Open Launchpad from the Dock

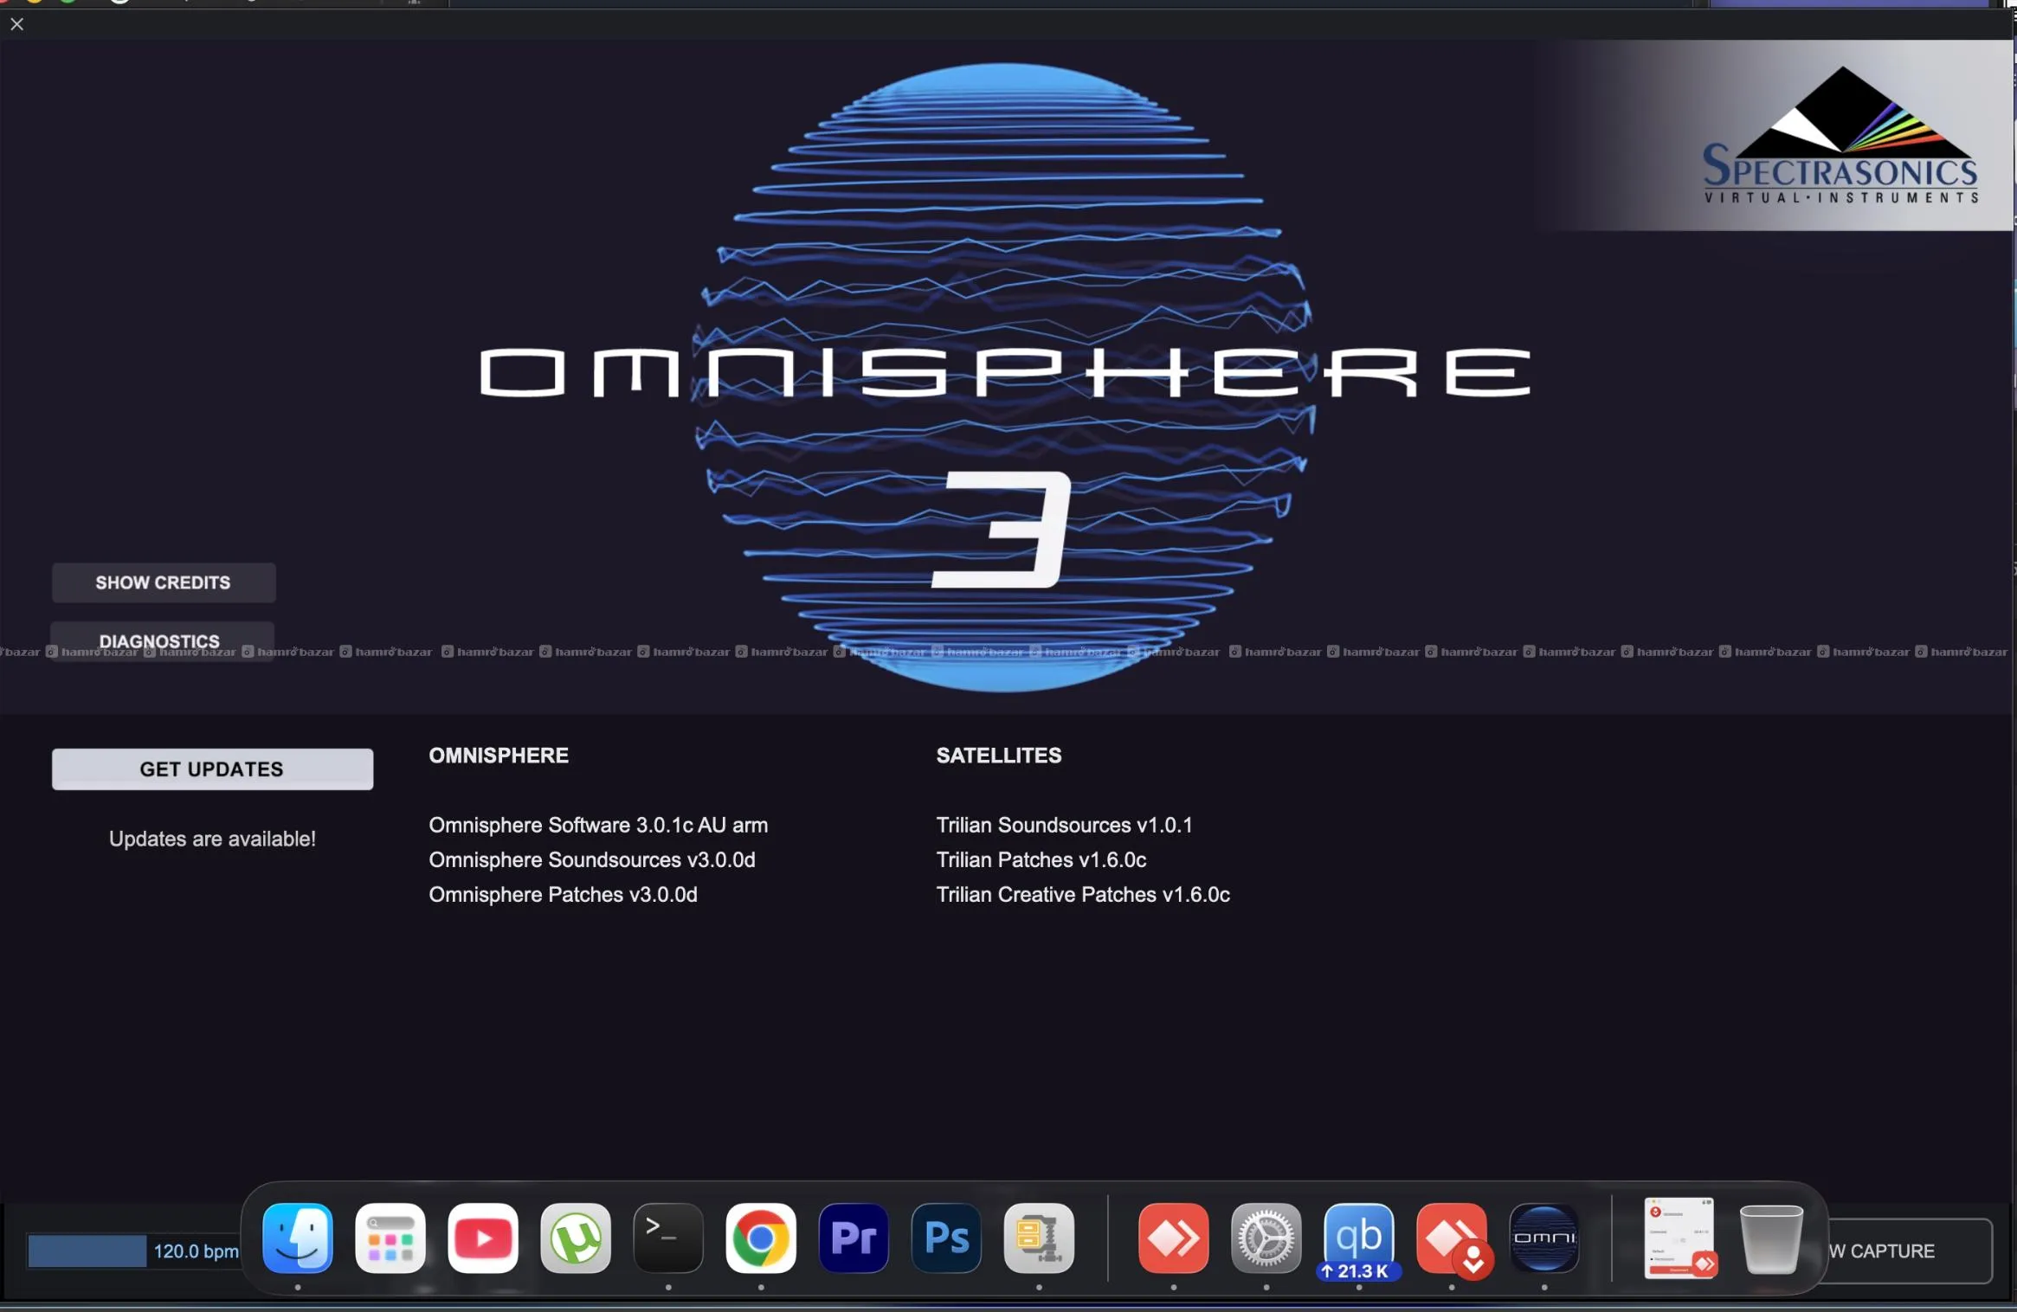click(390, 1238)
